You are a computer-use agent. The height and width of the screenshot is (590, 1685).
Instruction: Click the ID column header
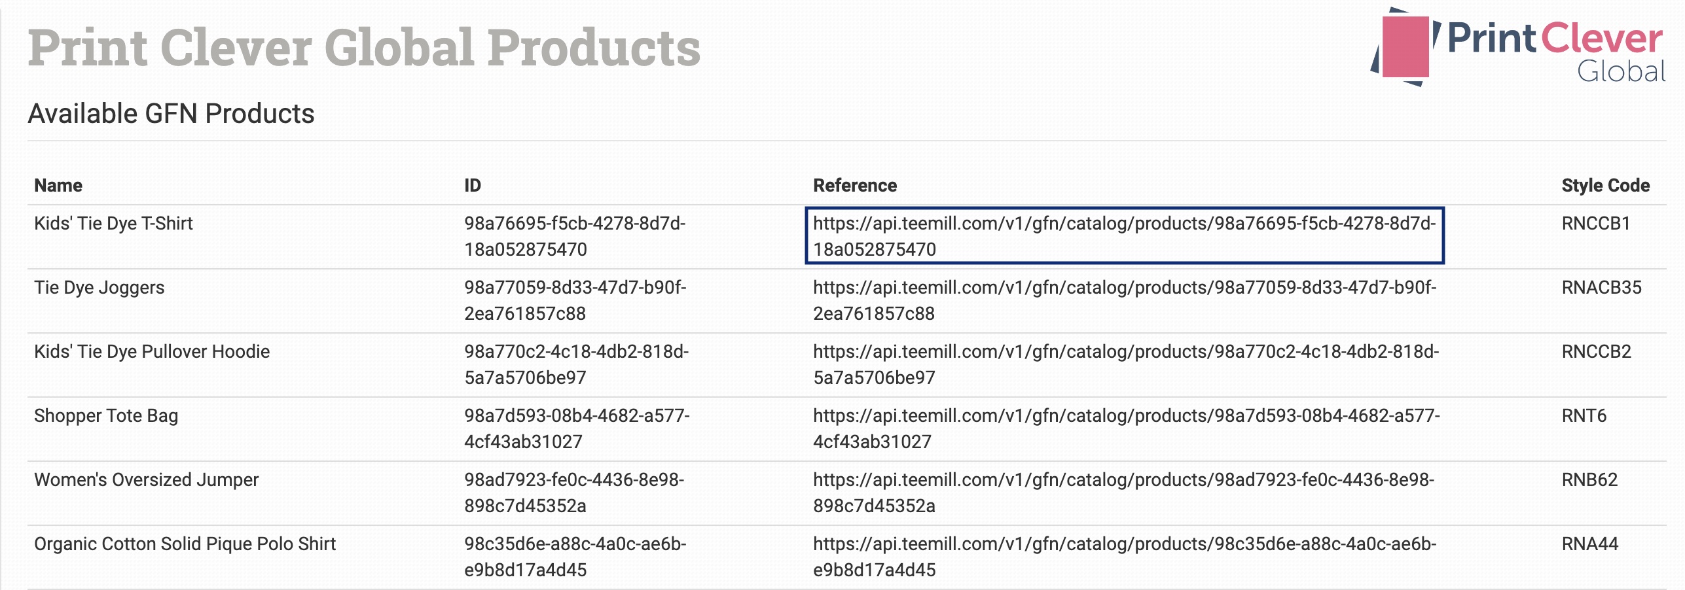(x=472, y=186)
